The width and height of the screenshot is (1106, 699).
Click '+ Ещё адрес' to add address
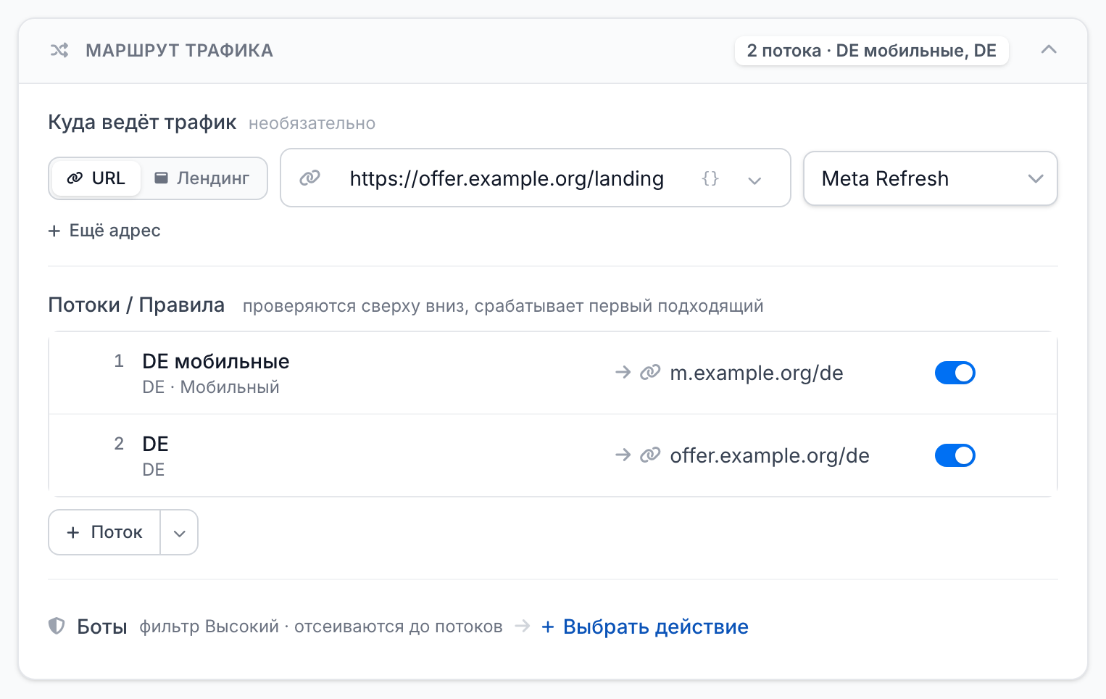(104, 231)
